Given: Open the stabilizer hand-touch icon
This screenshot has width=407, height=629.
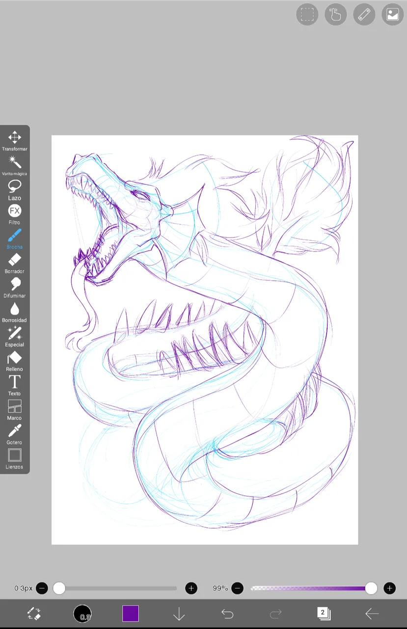Looking at the screenshot, I should [x=336, y=14].
